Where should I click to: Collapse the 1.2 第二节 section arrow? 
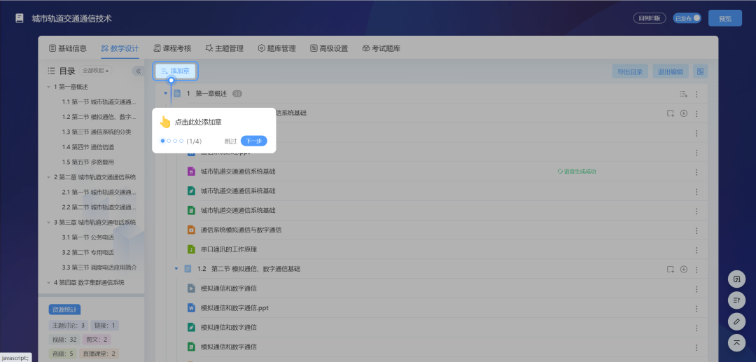point(176,269)
